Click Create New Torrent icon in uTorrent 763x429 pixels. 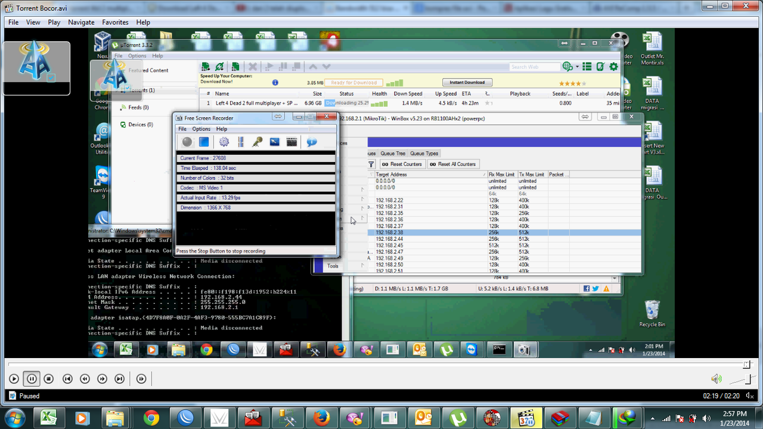tap(235, 67)
